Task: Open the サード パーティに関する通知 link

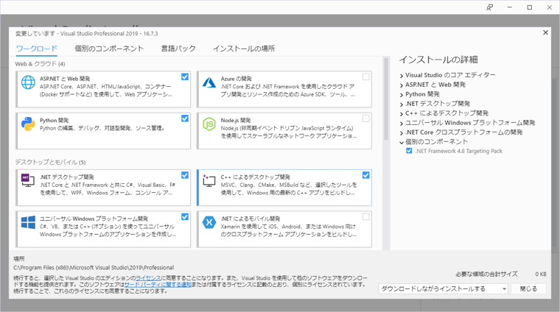Action: pyautogui.click(x=158, y=285)
